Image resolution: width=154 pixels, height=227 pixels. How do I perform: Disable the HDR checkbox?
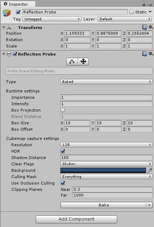(63, 151)
